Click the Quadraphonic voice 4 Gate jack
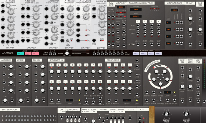The width and height of the screenshot is (206, 123). tap(159, 33)
